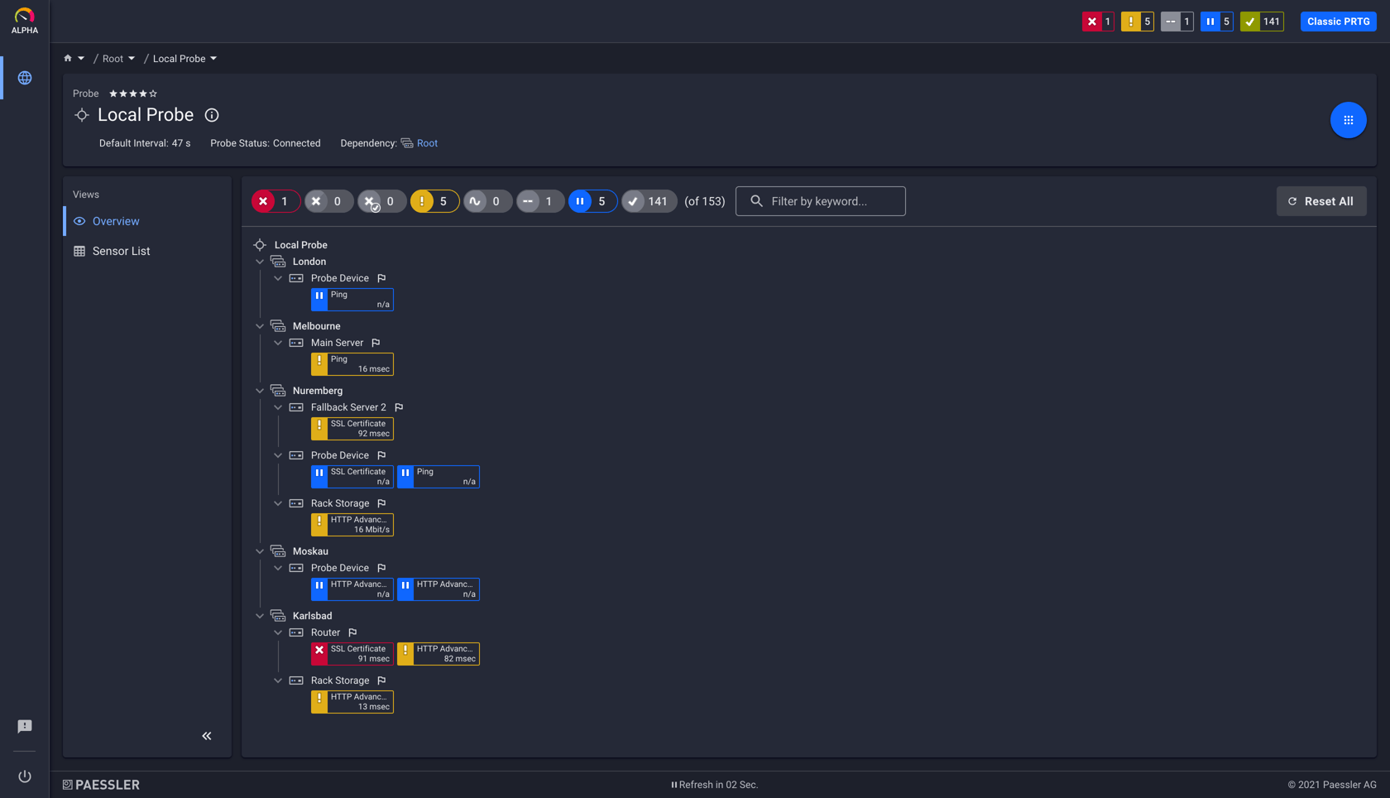Click the flag next to Main Server
1390x798 pixels.
point(376,343)
